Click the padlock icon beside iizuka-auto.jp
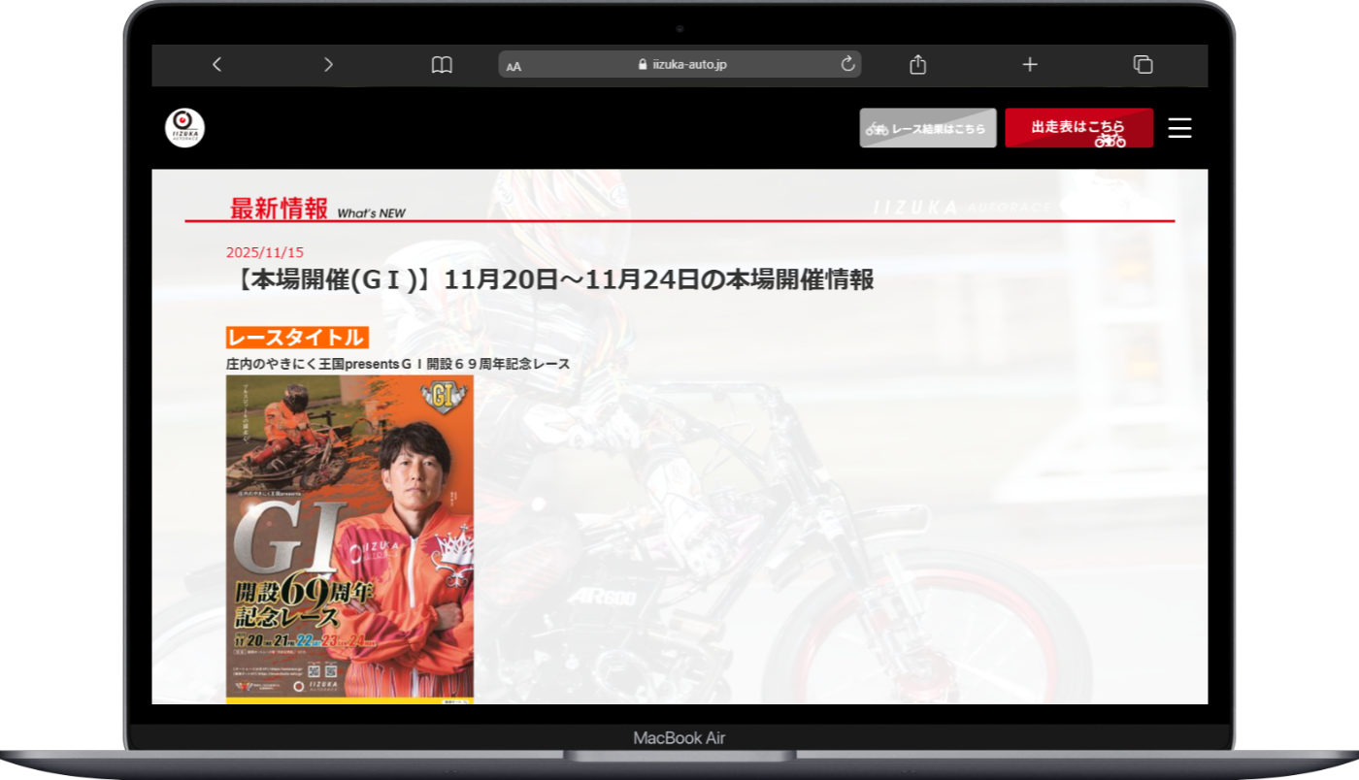The image size is (1359, 780). [x=642, y=64]
